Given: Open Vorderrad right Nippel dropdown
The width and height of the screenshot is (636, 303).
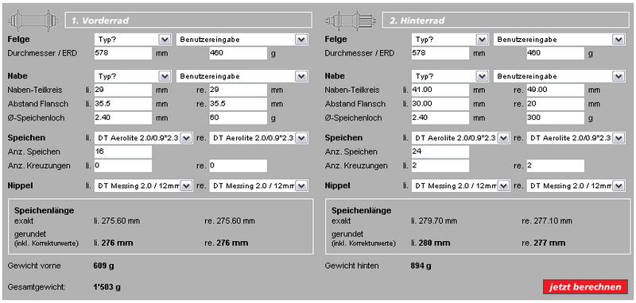Looking at the screenshot, I should 259,186.
